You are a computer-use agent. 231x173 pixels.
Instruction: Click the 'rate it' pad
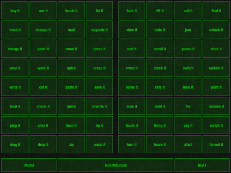click(160, 87)
